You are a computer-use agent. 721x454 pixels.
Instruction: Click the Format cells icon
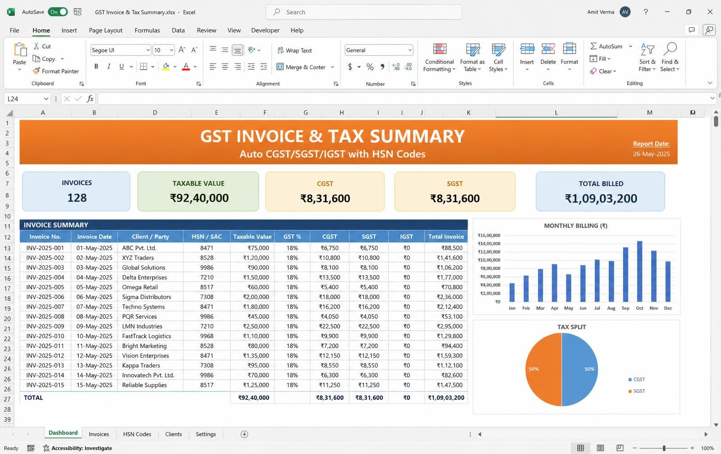(570, 49)
